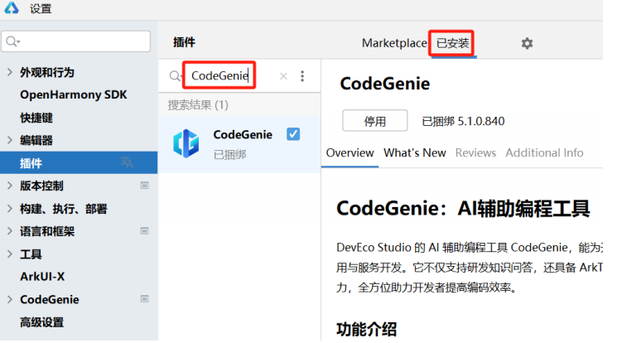The image size is (622, 343).
Task: Focus the settings search field
Action: (x=76, y=41)
